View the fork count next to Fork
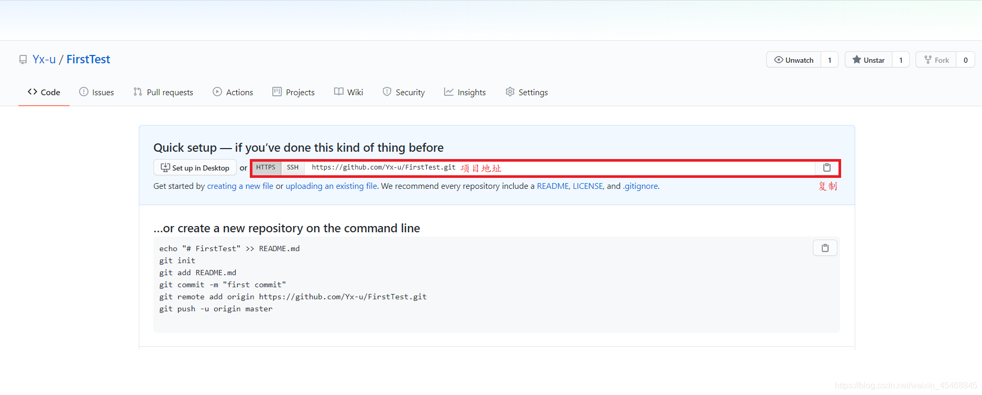Screen dimensions: 982x395 click(x=966, y=60)
